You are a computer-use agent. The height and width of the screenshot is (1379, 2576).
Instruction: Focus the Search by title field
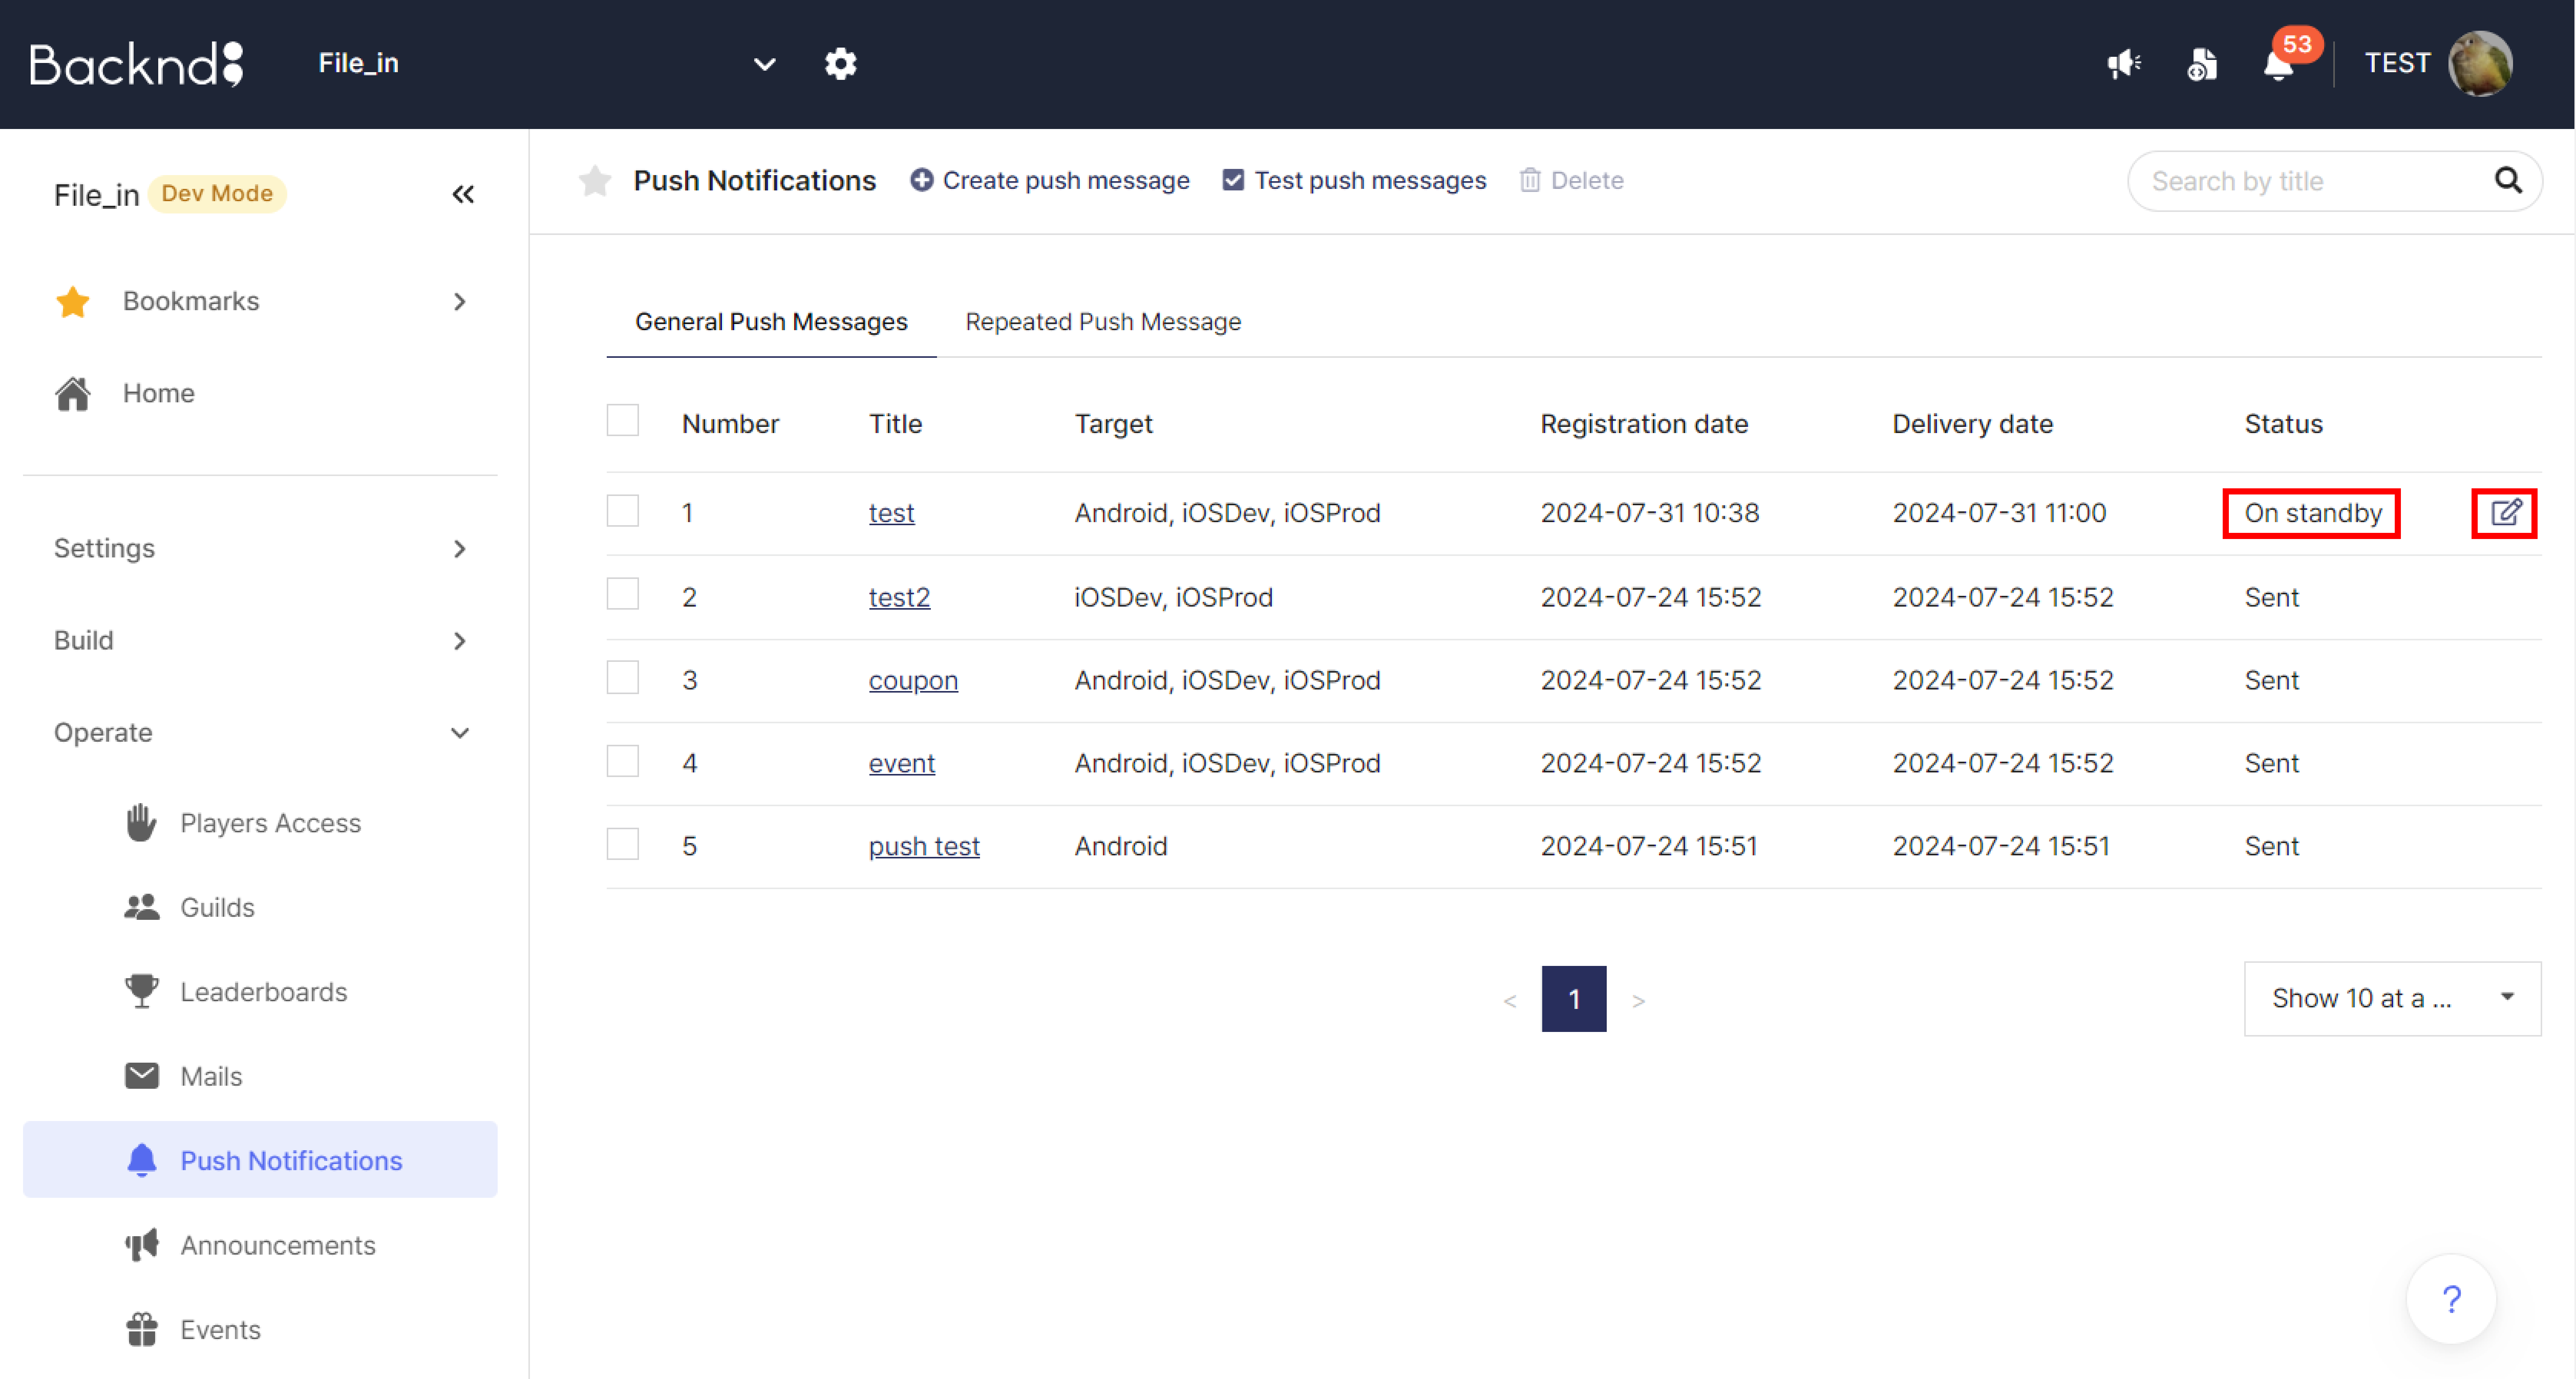(x=2334, y=181)
